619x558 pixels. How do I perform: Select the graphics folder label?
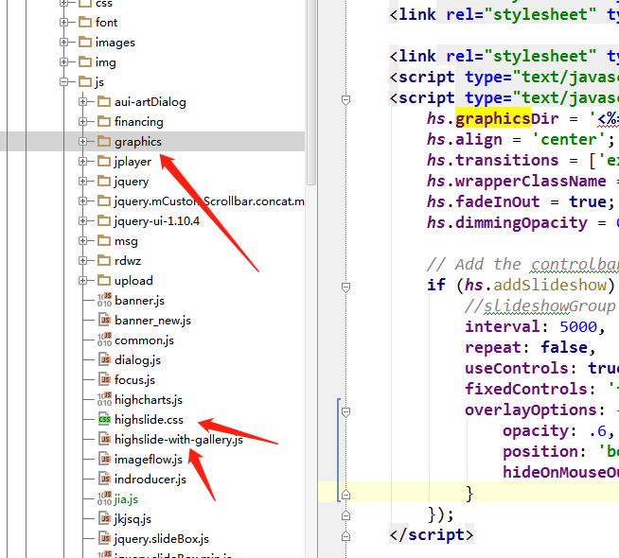tap(138, 142)
